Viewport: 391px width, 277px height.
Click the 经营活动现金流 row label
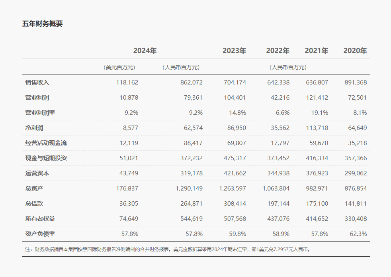tap(46, 143)
